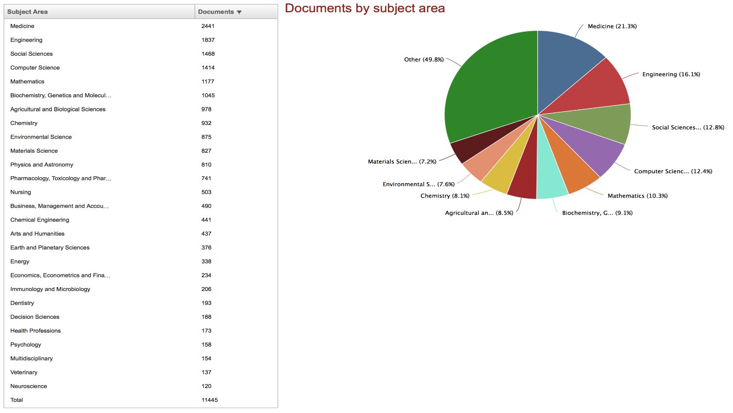The height and width of the screenshot is (413, 733).
Task: Select the "Physics and Astronomy" row name
Action: [42, 165]
